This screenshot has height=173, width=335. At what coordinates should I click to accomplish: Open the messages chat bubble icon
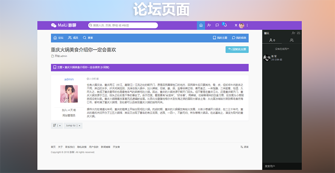(217, 25)
